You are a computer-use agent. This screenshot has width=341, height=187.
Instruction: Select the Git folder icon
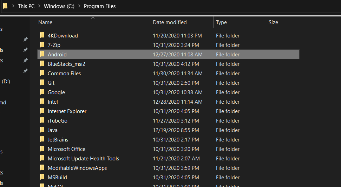(x=42, y=83)
